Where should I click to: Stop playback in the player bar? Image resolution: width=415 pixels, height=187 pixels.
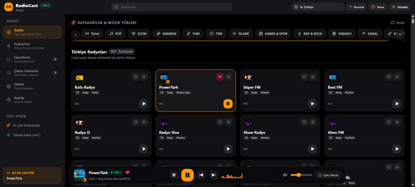point(174,175)
